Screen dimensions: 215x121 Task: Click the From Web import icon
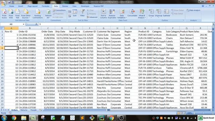pyautogui.click(x=11, y=14)
